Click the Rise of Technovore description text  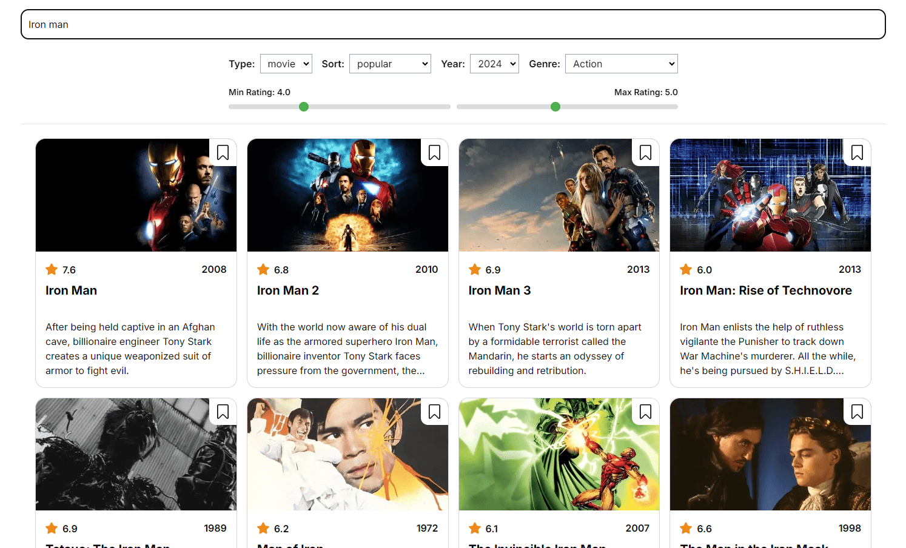tap(768, 349)
